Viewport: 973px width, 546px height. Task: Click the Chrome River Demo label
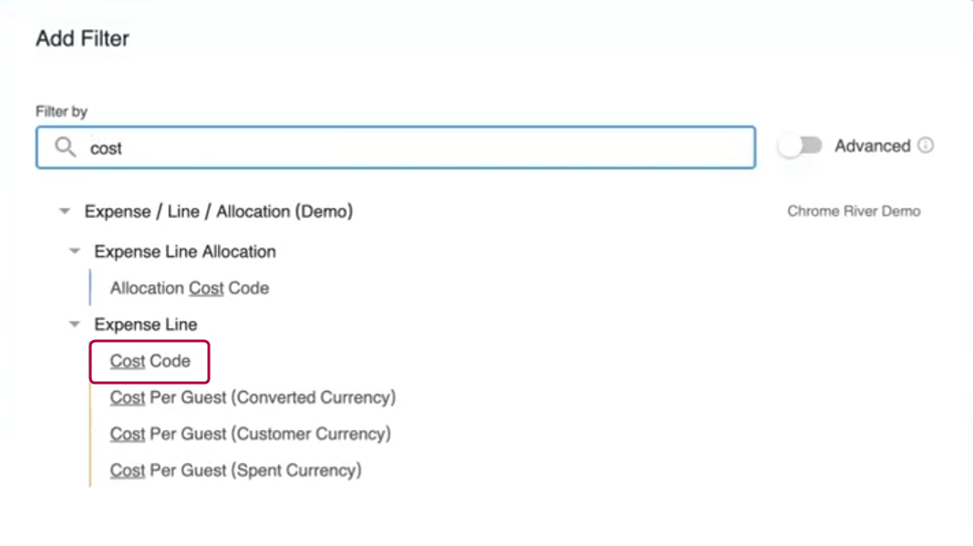click(x=854, y=211)
